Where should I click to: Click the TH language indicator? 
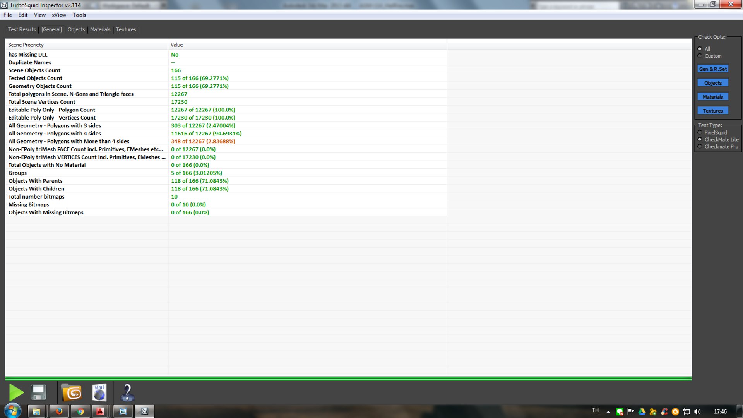pyautogui.click(x=595, y=410)
